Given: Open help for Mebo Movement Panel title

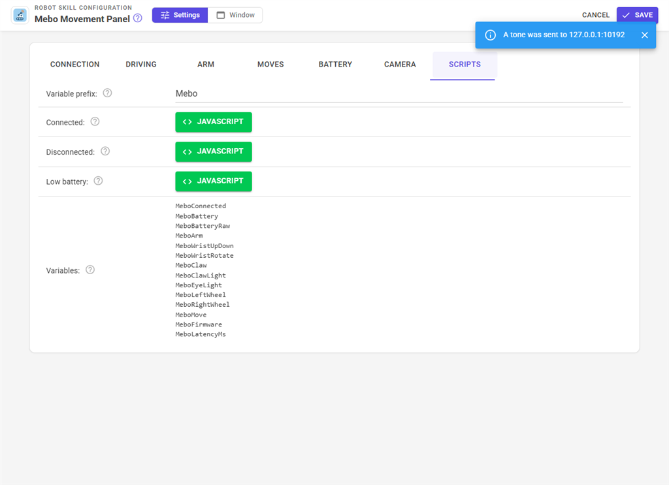Looking at the screenshot, I should pyautogui.click(x=137, y=18).
